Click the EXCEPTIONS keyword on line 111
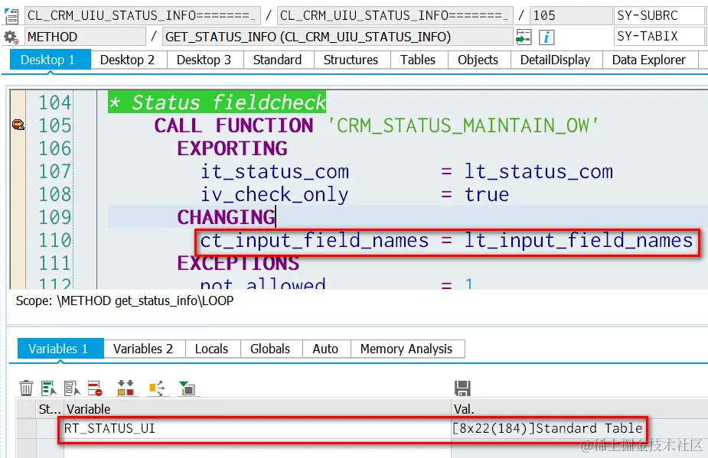Viewport: 708px width, 458px height. coord(238,263)
